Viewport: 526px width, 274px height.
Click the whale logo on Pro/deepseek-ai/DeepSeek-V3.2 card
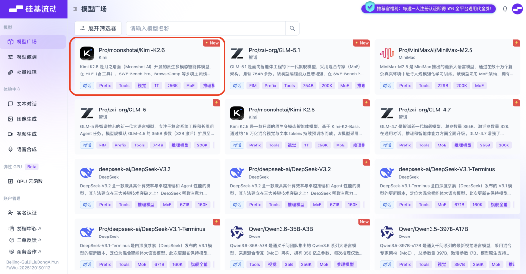[x=237, y=173]
